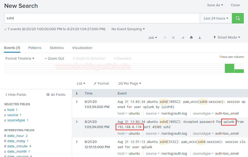Click the export download icon
The height and width of the screenshot is (157, 248).
(x=200, y=37)
